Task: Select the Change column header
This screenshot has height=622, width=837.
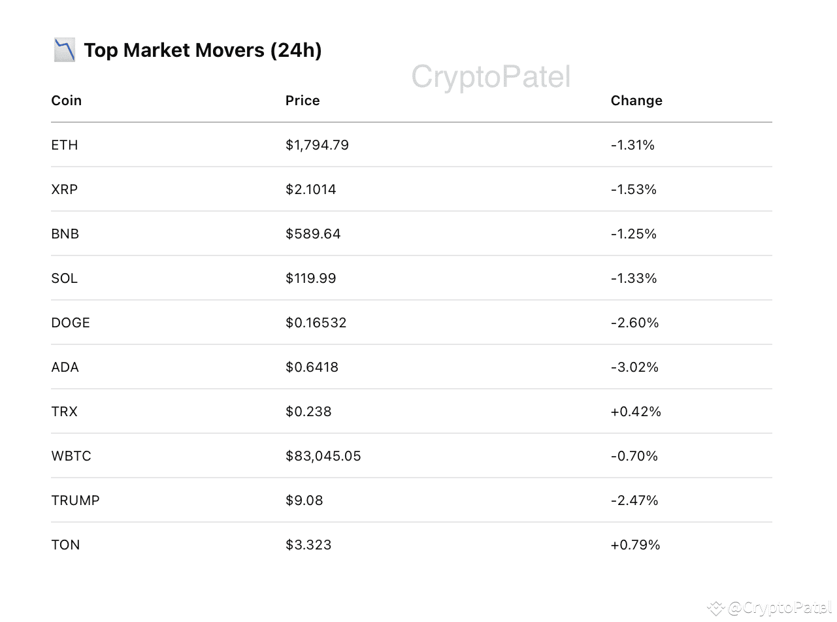Action: 636,101
